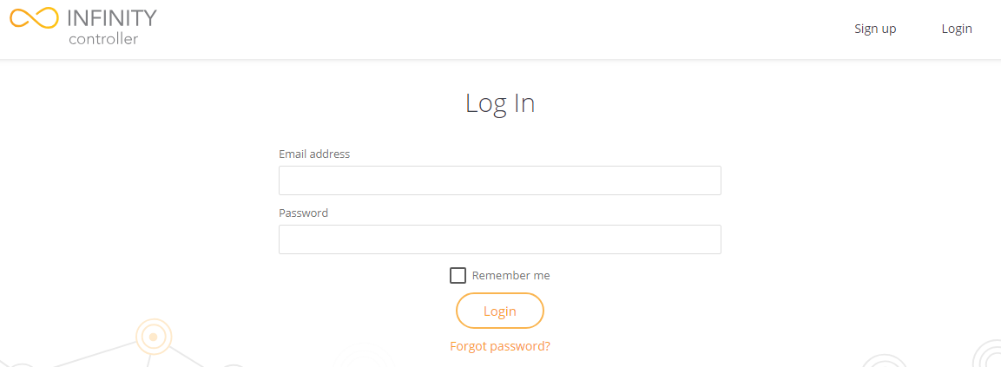The image size is (1001, 367).
Task: Click the orange infinity logo symbol
Action: point(34,18)
